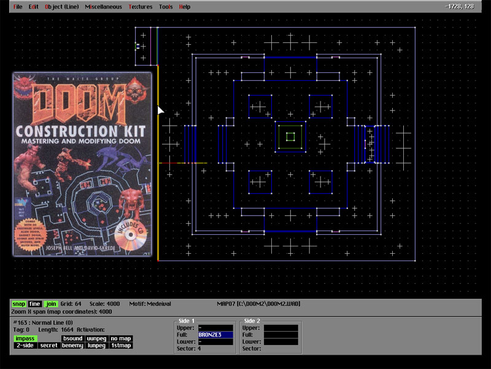Click the no map flag button

pyautogui.click(x=120, y=338)
